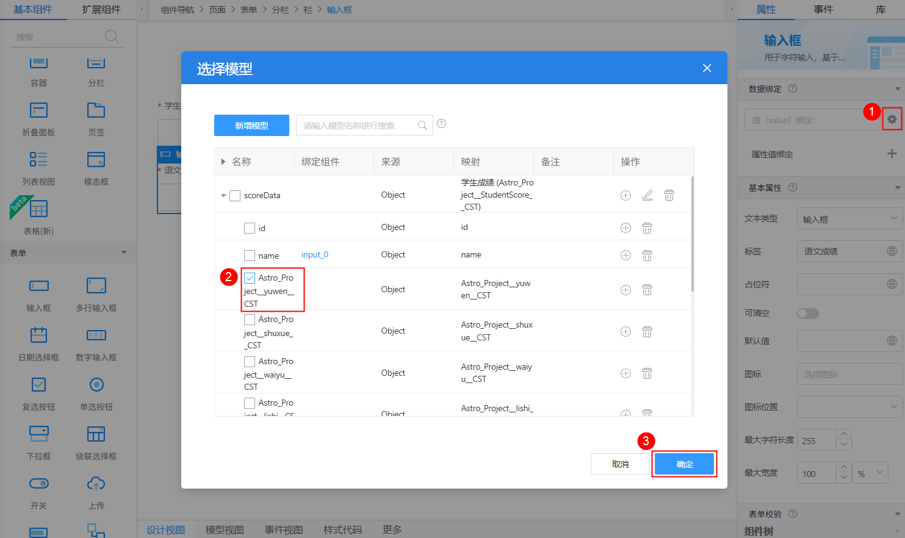Click the edit pencil icon for scoreData
This screenshot has height=538, width=905.
(647, 195)
